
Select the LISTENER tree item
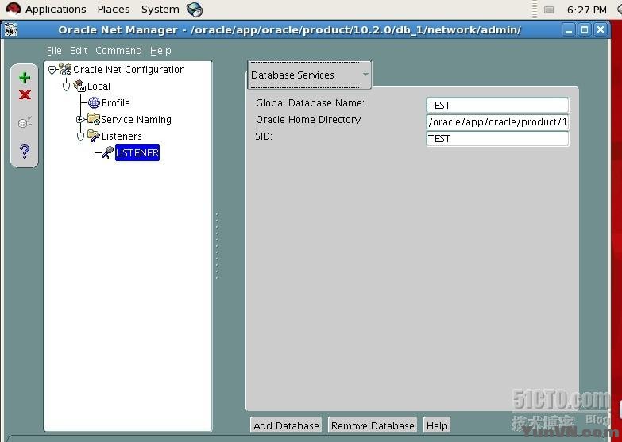pyautogui.click(x=137, y=152)
